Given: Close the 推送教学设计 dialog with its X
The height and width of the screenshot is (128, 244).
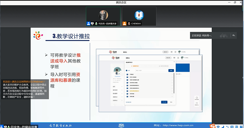Looking at the screenshot, I should tap(174, 62).
